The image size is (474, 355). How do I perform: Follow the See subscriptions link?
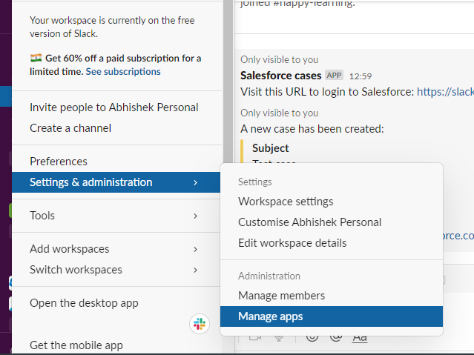point(123,72)
